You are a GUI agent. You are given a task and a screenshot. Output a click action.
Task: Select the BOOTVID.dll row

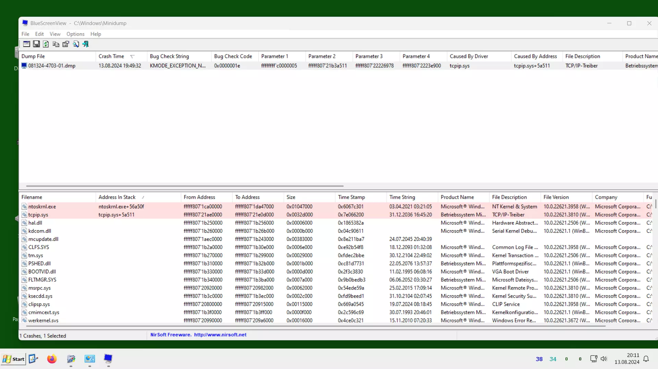pyautogui.click(x=336, y=271)
